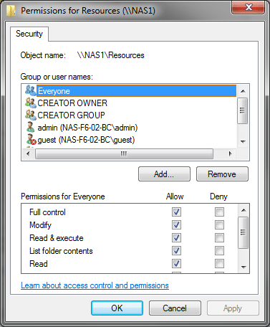Click the names list horizontal scrollbar thumb

pyautogui.click(x=124, y=153)
